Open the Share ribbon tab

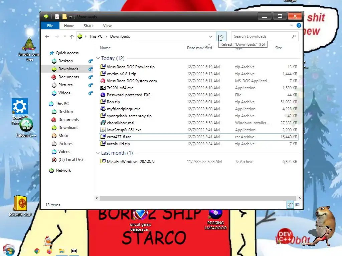[89, 25]
